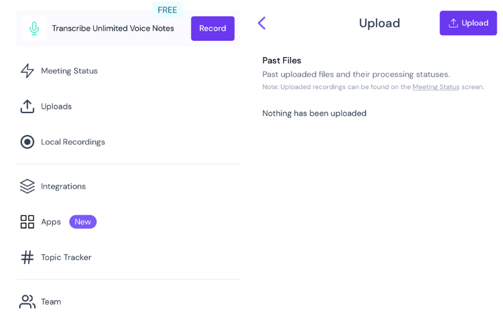
Task: Follow the Meeting Status hyperlink in note
Action: pyautogui.click(x=436, y=87)
